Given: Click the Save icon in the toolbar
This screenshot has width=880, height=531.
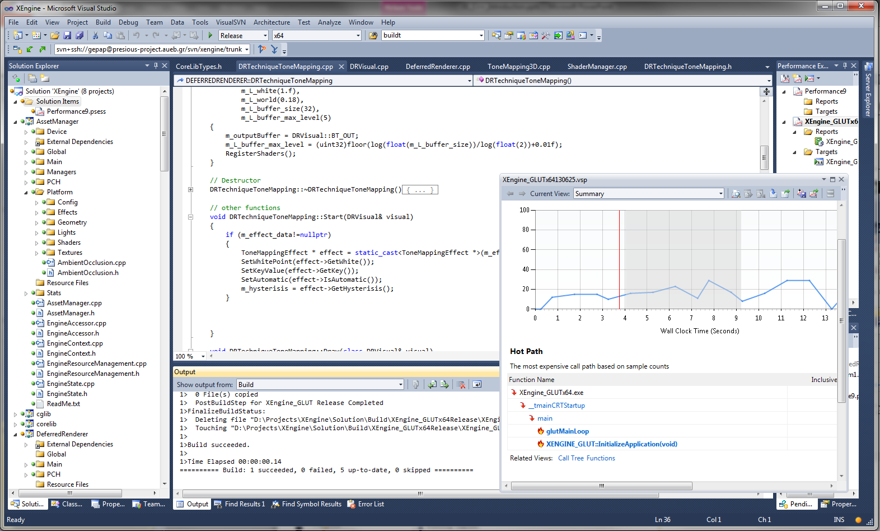Looking at the screenshot, I should (67, 35).
